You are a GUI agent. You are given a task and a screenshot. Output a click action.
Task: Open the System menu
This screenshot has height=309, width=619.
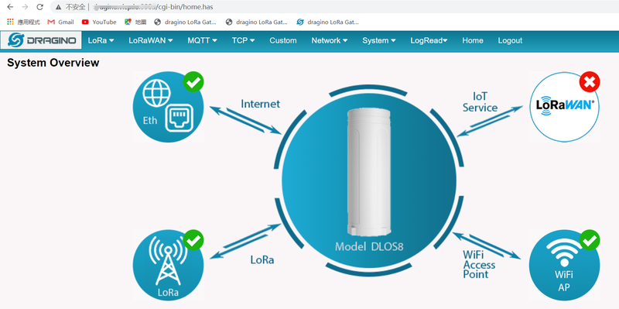coord(379,40)
